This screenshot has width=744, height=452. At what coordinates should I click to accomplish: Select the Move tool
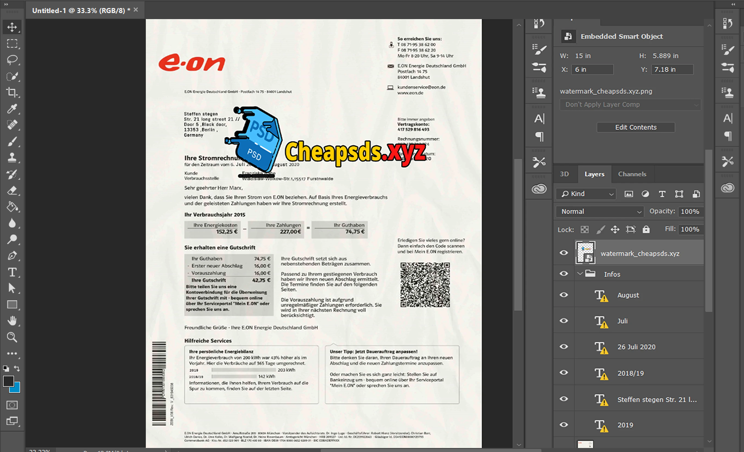[x=12, y=27]
